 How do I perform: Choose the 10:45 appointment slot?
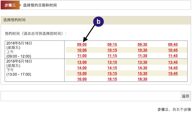(x=173, y=50)
